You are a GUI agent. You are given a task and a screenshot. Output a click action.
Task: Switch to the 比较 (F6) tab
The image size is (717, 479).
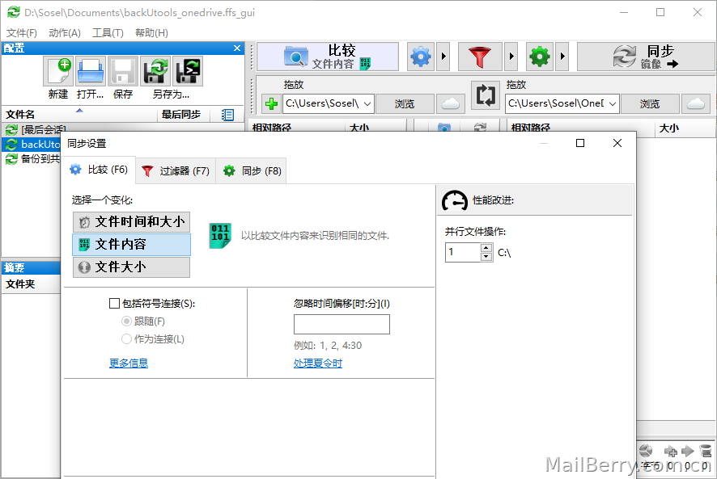click(x=99, y=170)
